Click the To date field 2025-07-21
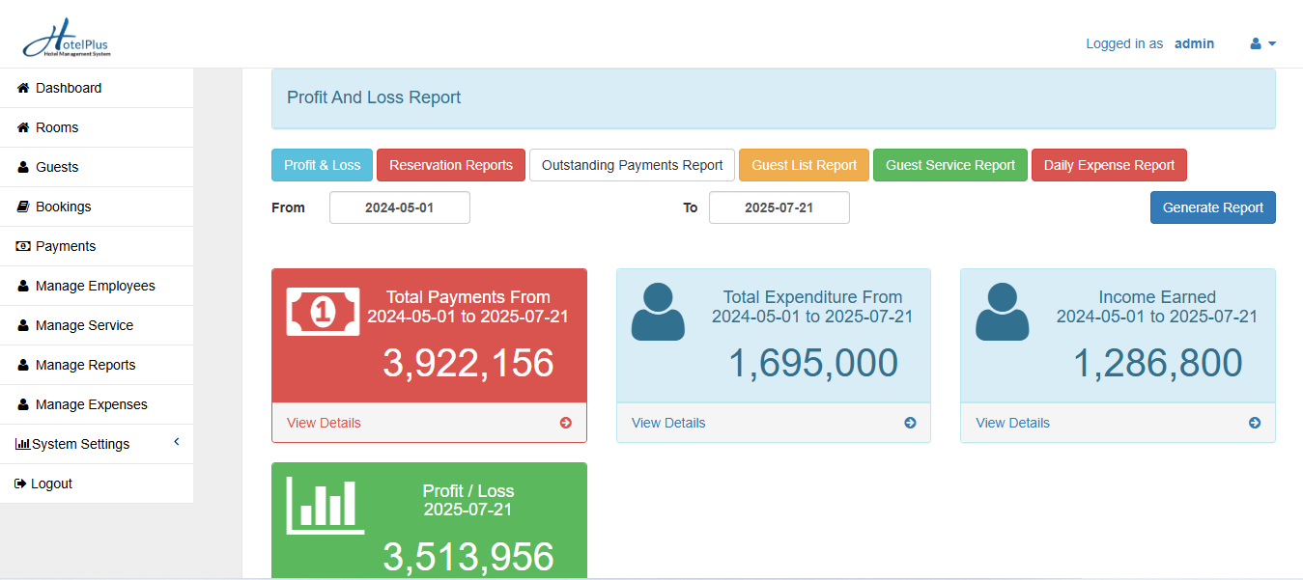The height and width of the screenshot is (580, 1303). pyautogui.click(x=779, y=207)
